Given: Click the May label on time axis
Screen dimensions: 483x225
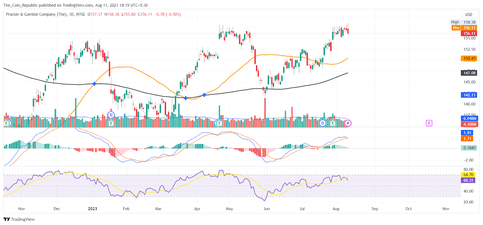Looking at the screenshot, I should point(229,209).
